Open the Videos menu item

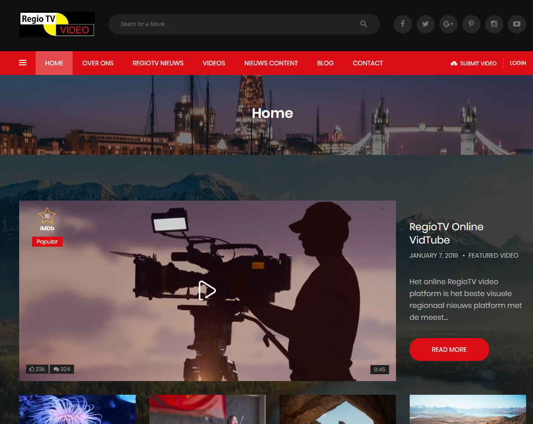[x=214, y=63]
